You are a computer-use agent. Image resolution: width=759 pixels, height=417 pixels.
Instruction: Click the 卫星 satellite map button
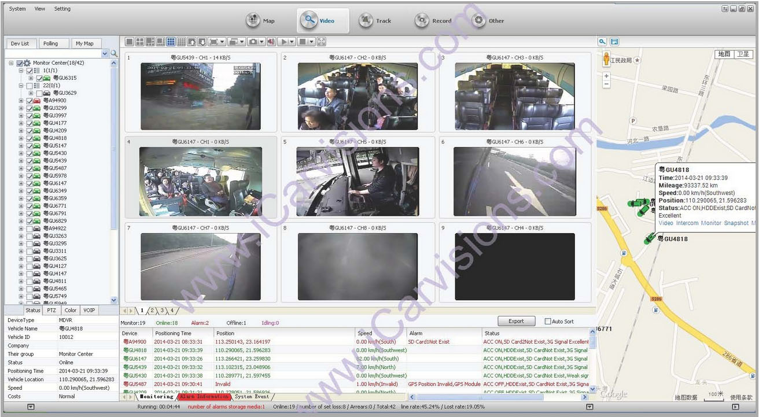(743, 54)
